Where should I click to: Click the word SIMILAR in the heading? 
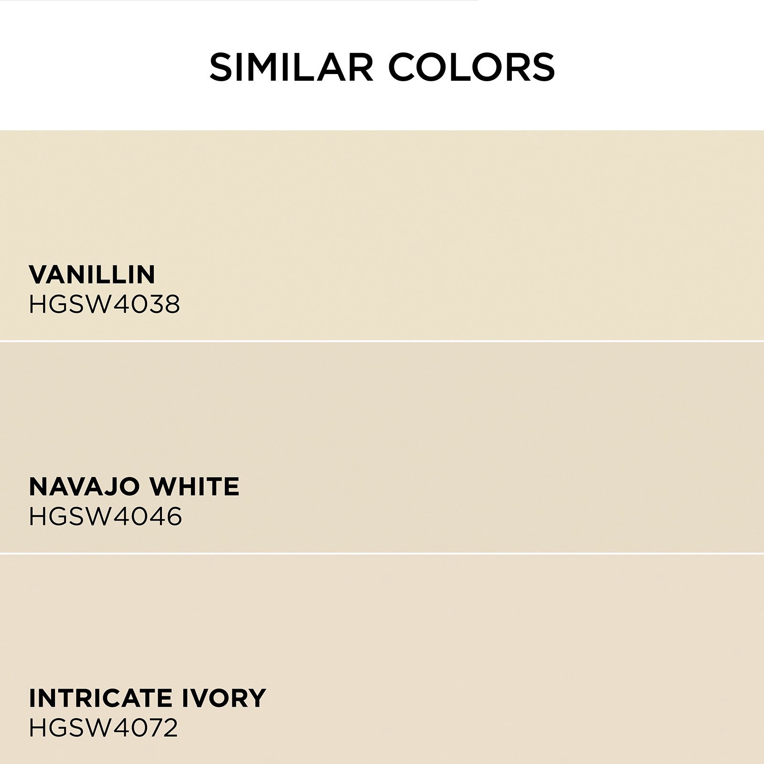[291, 67]
